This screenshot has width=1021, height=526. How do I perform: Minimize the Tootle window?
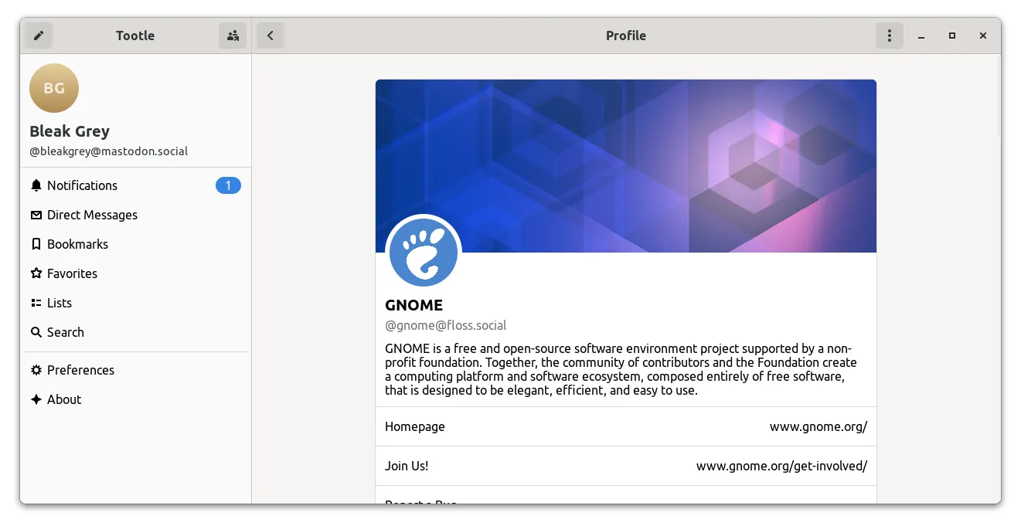(x=921, y=36)
